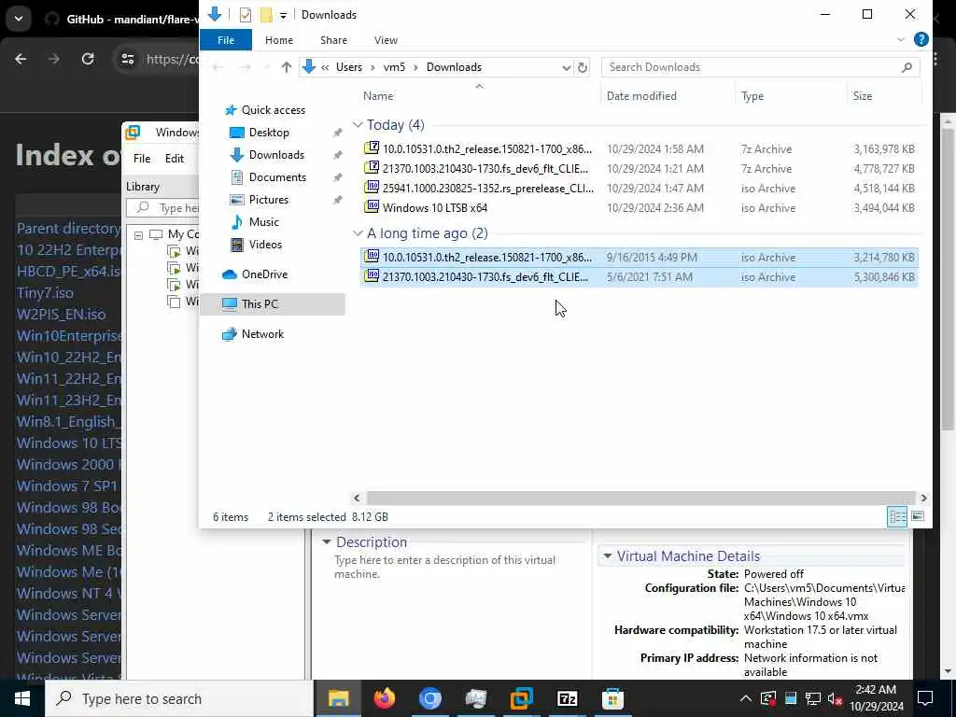Click Users in the address breadcrumb
This screenshot has width=956, height=717.
[349, 67]
